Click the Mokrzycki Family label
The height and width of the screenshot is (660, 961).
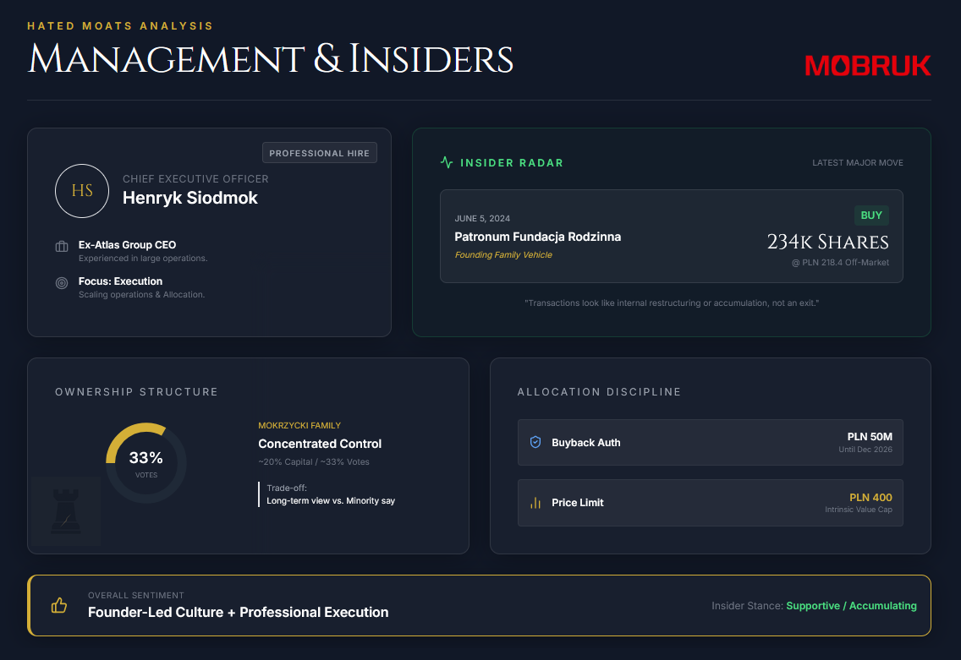click(x=299, y=426)
